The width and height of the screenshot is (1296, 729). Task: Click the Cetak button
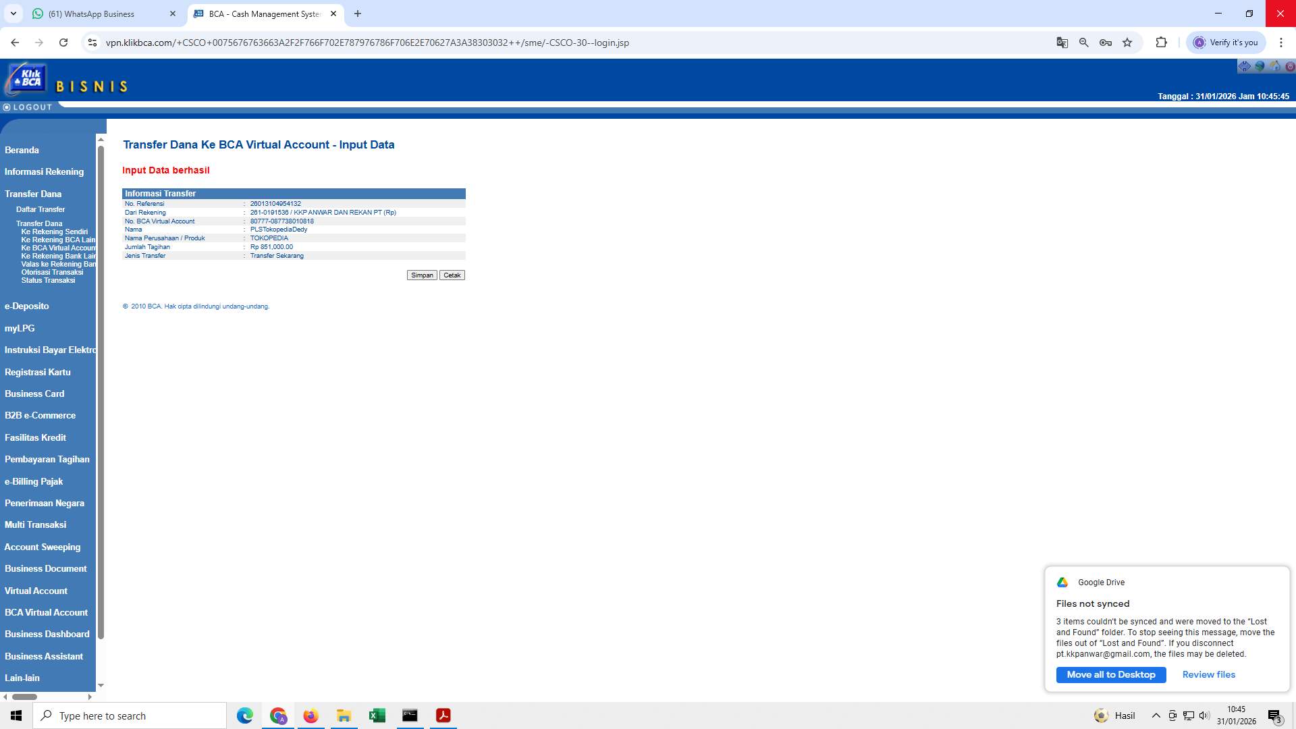coord(452,275)
